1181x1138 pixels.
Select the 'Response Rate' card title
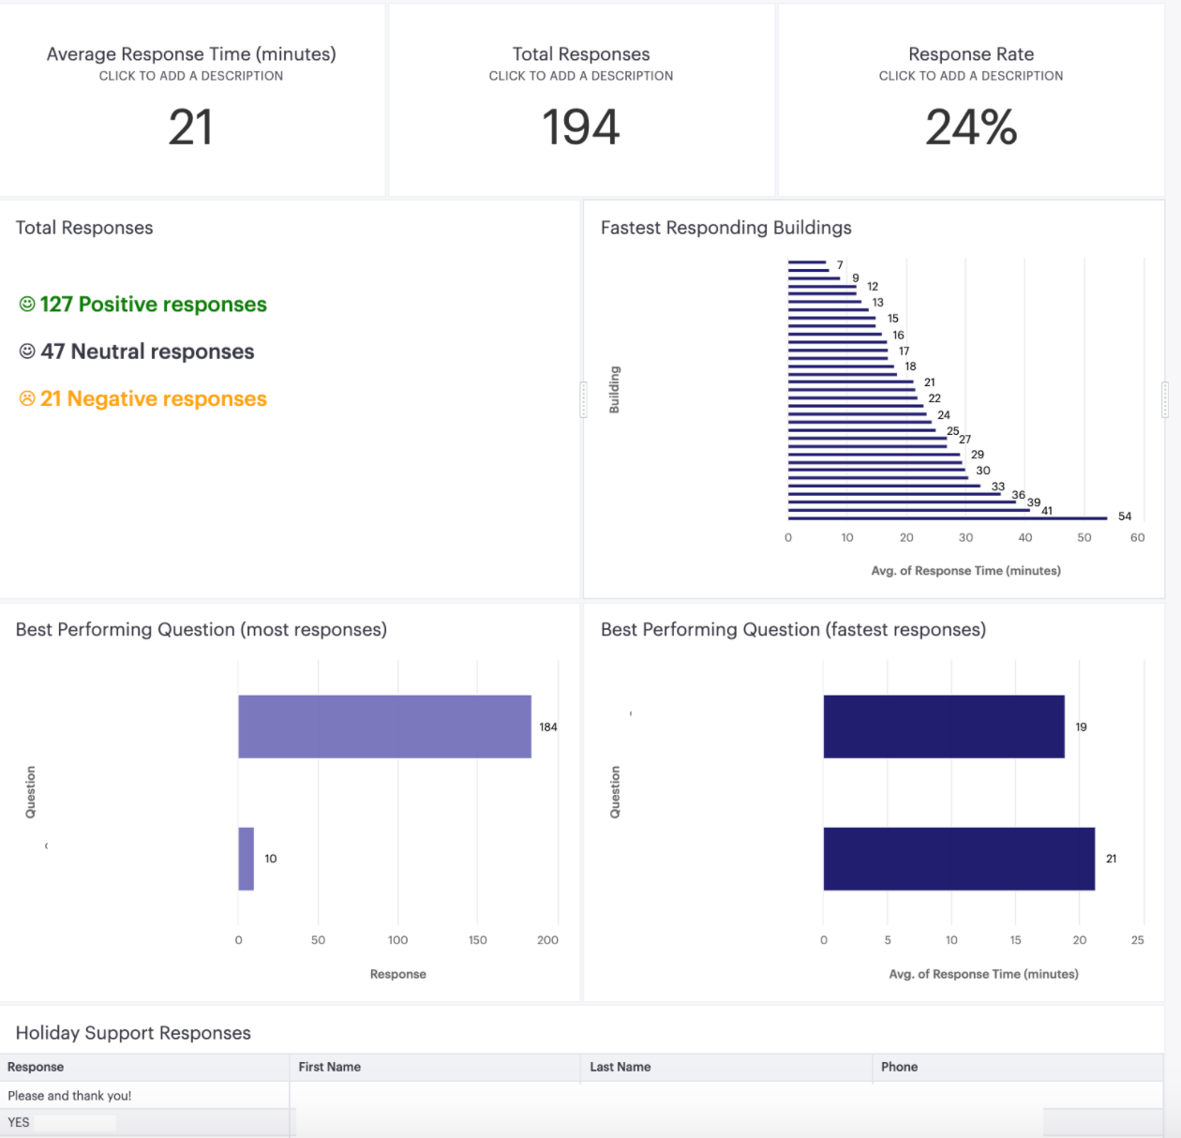tap(971, 54)
